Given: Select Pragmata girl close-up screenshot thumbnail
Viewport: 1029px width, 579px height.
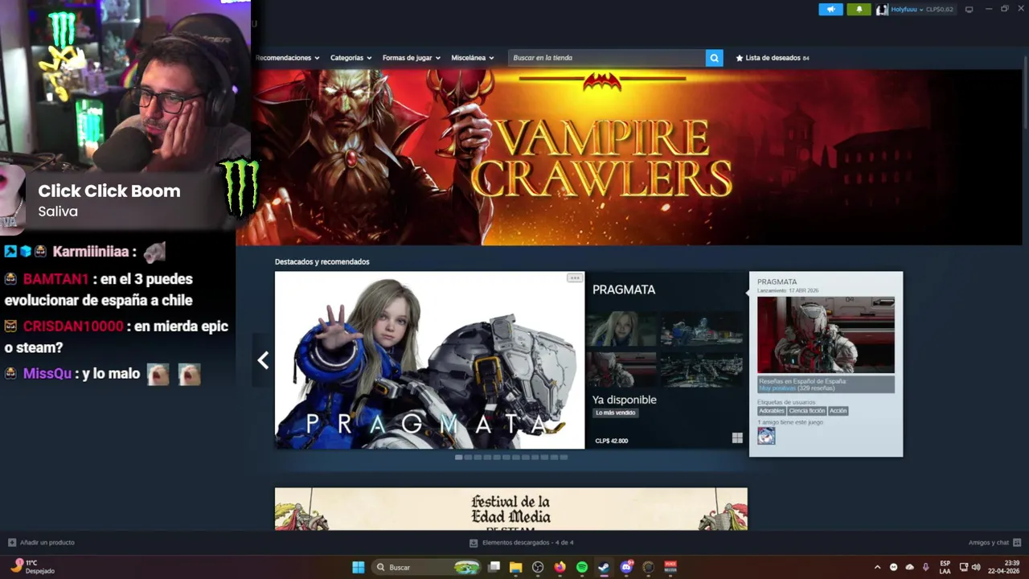Looking at the screenshot, I should 621,329.
